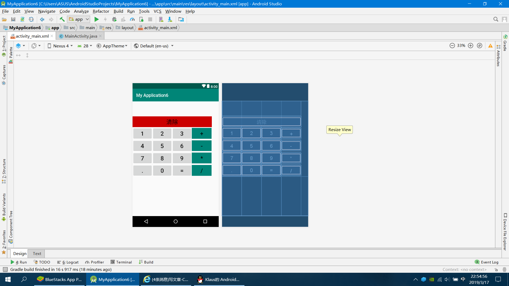509x286 pixels.
Task: Expand the API 28 version dropdown
Action: click(84, 46)
